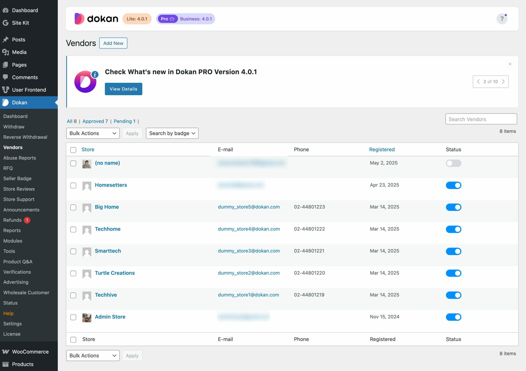The height and width of the screenshot is (371, 526).
Task: Click the Posts pin icon
Action: (x=5, y=39)
